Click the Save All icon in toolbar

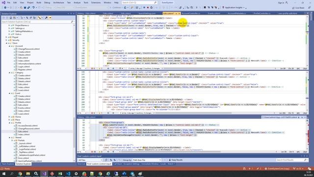[28, 8]
